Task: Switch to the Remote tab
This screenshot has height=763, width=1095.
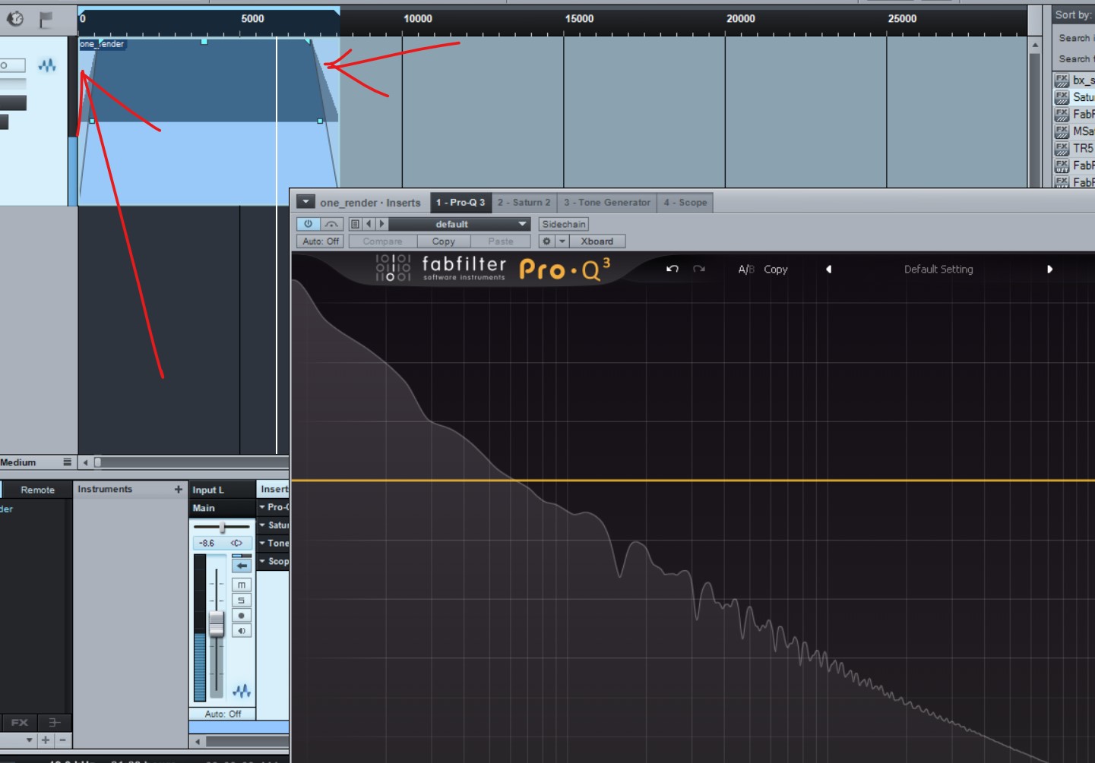Action: pos(37,490)
